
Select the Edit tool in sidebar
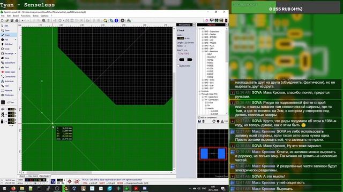[9, 26]
